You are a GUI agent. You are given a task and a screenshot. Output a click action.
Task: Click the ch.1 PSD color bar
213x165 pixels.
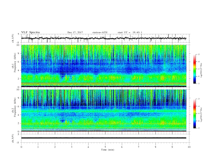195,69
